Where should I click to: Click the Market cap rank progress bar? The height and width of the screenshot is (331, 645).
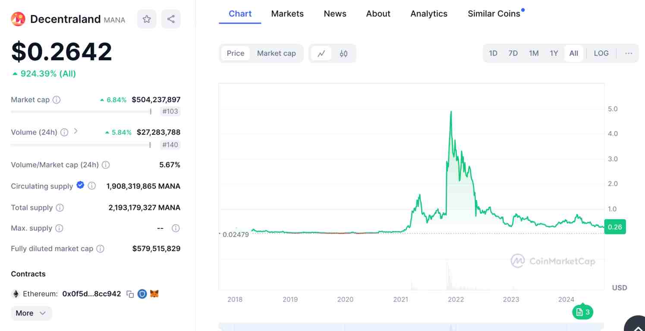point(81,112)
